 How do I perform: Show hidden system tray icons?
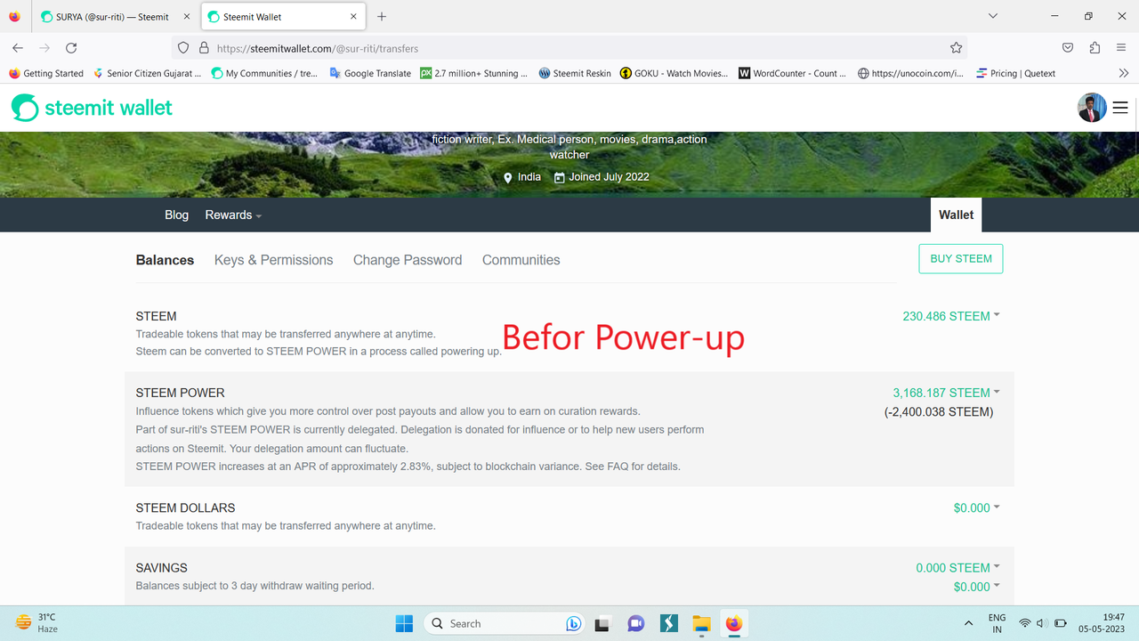tap(968, 623)
